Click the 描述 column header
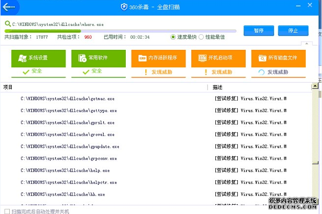 217,87
